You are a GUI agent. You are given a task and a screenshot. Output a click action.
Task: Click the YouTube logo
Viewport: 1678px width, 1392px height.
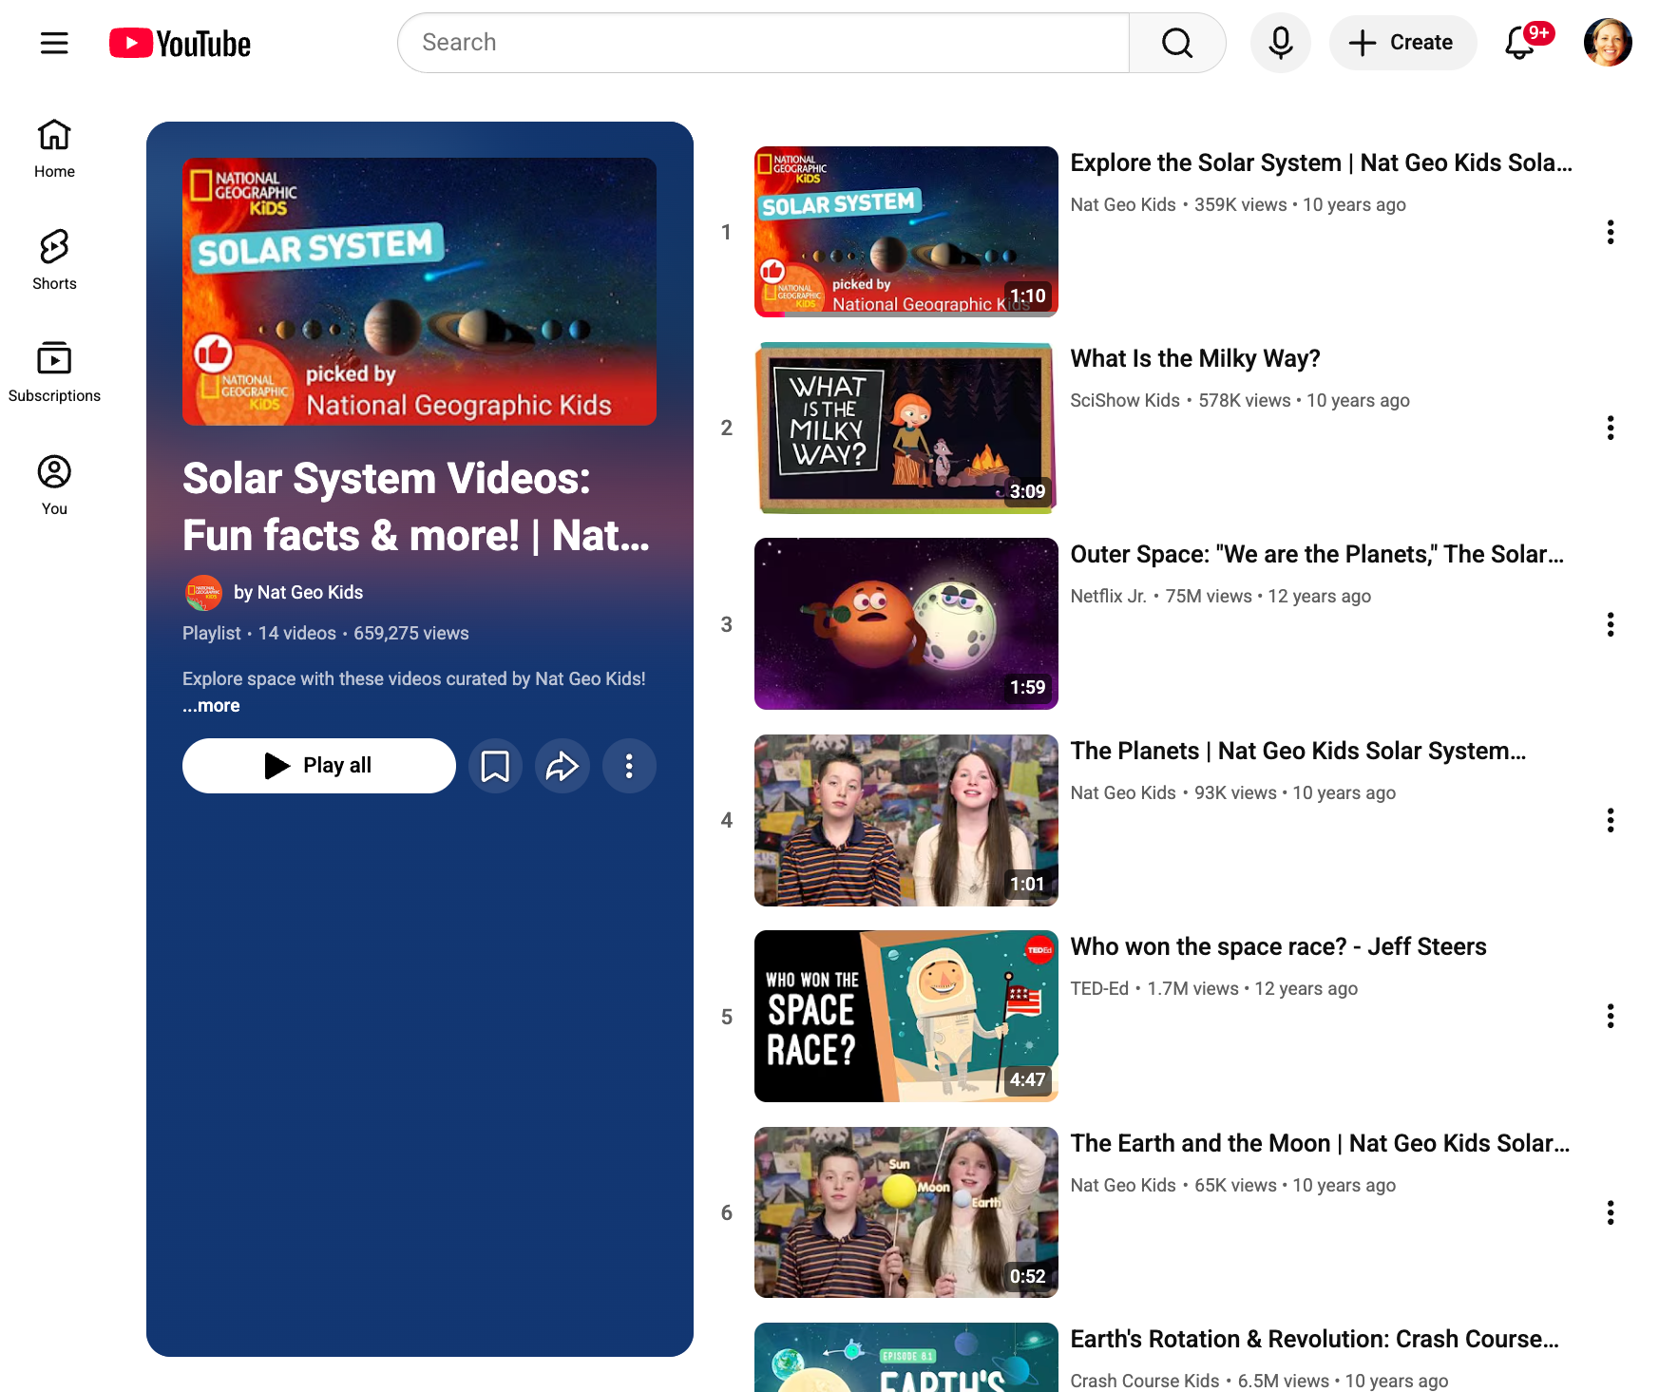(x=181, y=44)
